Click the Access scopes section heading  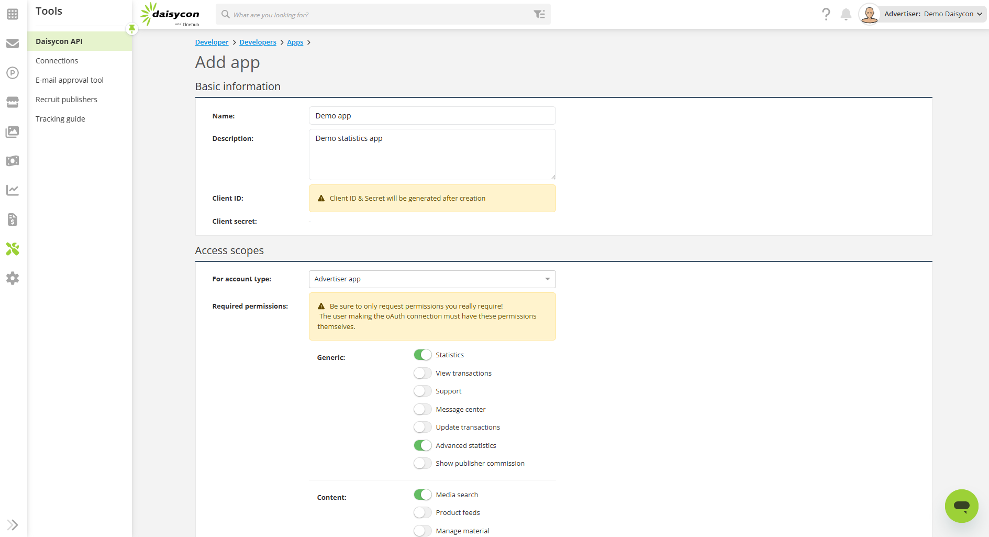(x=229, y=250)
